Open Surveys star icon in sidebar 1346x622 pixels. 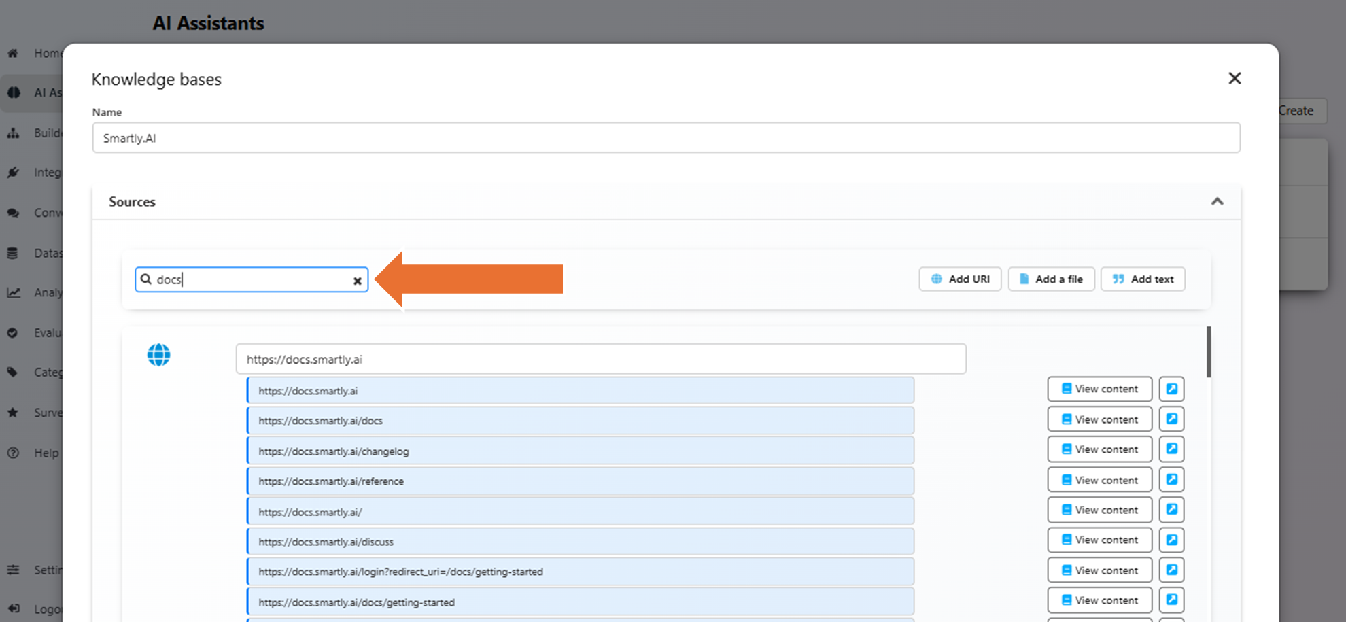[12, 413]
